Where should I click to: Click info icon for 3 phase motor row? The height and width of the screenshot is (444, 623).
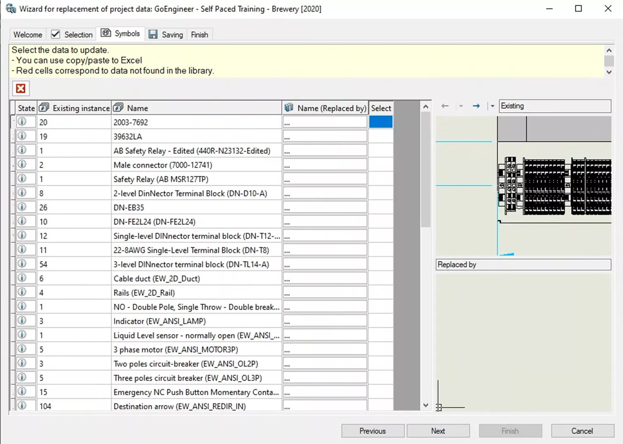click(x=22, y=349)
